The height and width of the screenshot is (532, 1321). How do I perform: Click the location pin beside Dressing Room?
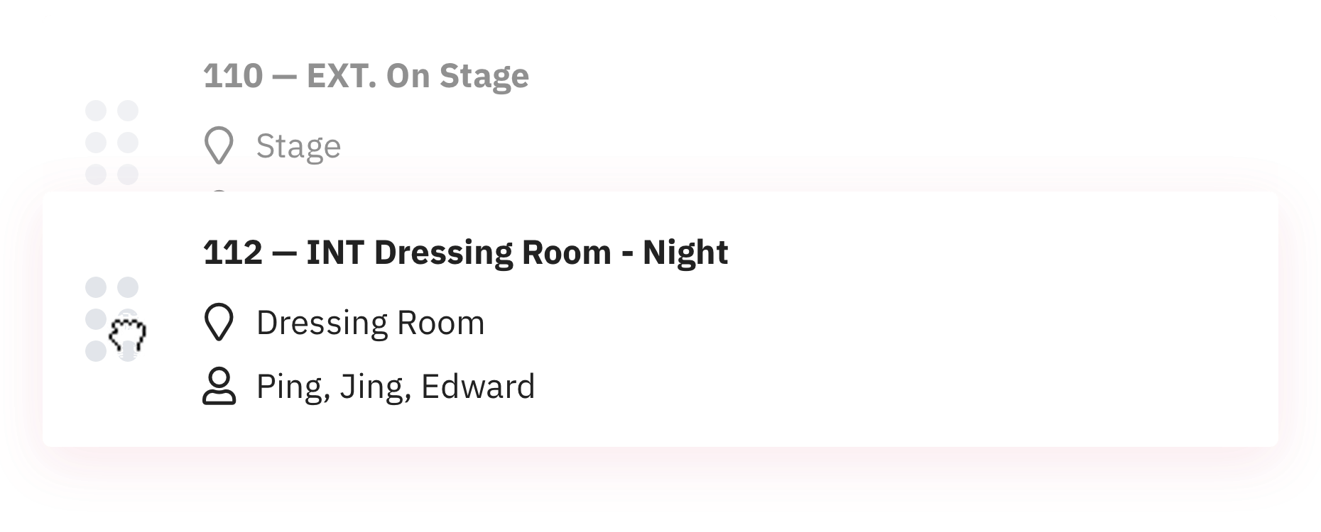(219, 323)
